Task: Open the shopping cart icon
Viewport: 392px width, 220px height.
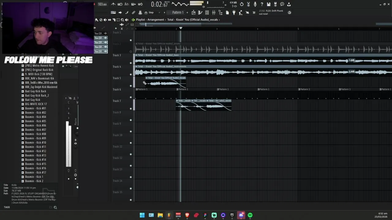Action: pos(254,13)
